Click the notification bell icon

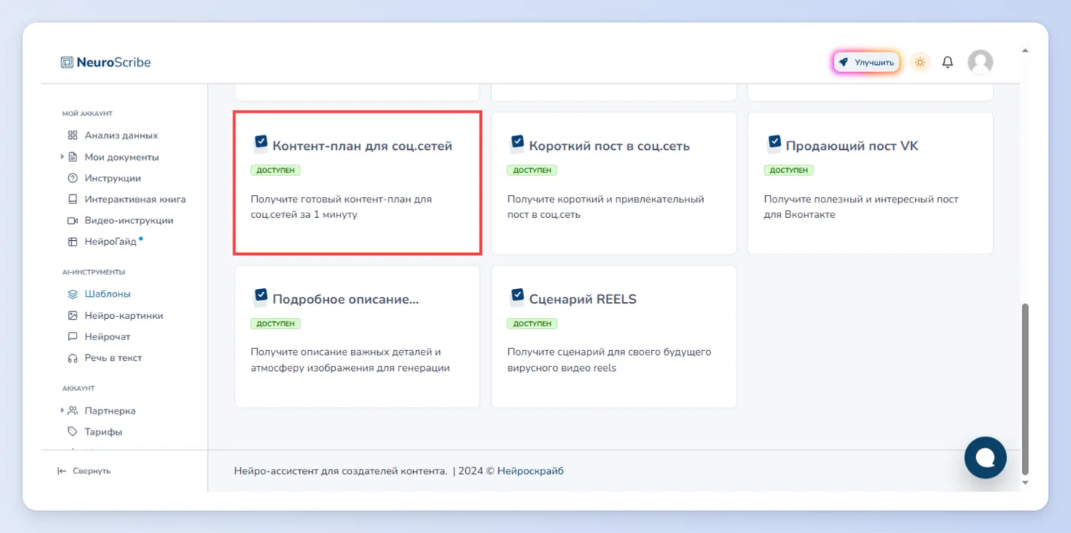coord(947,62)
